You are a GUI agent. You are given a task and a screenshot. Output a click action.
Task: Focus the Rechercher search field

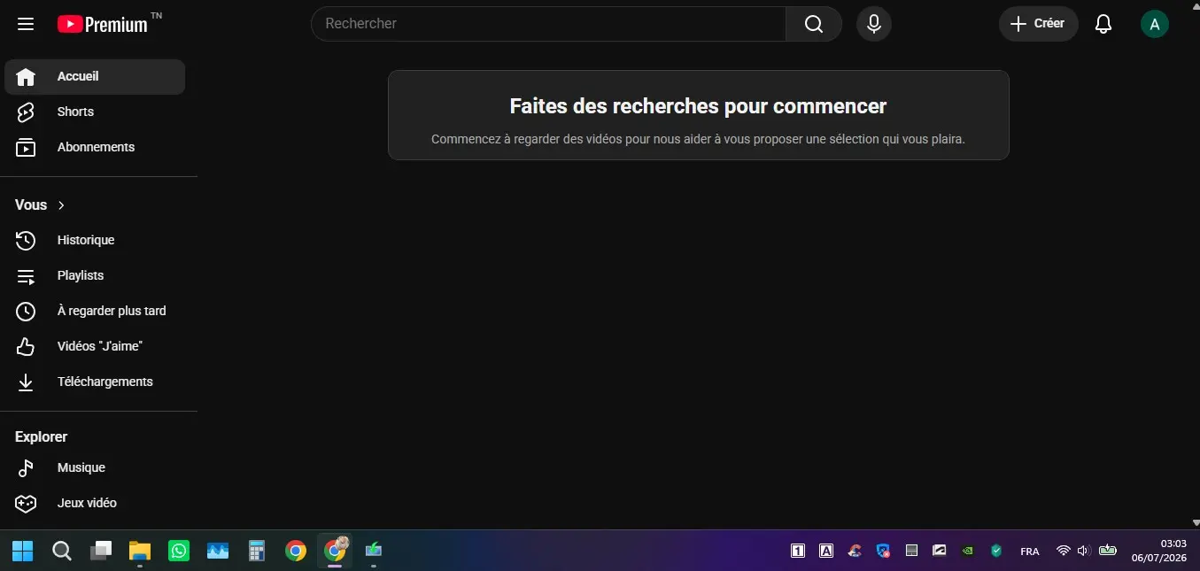pos(548,24)
